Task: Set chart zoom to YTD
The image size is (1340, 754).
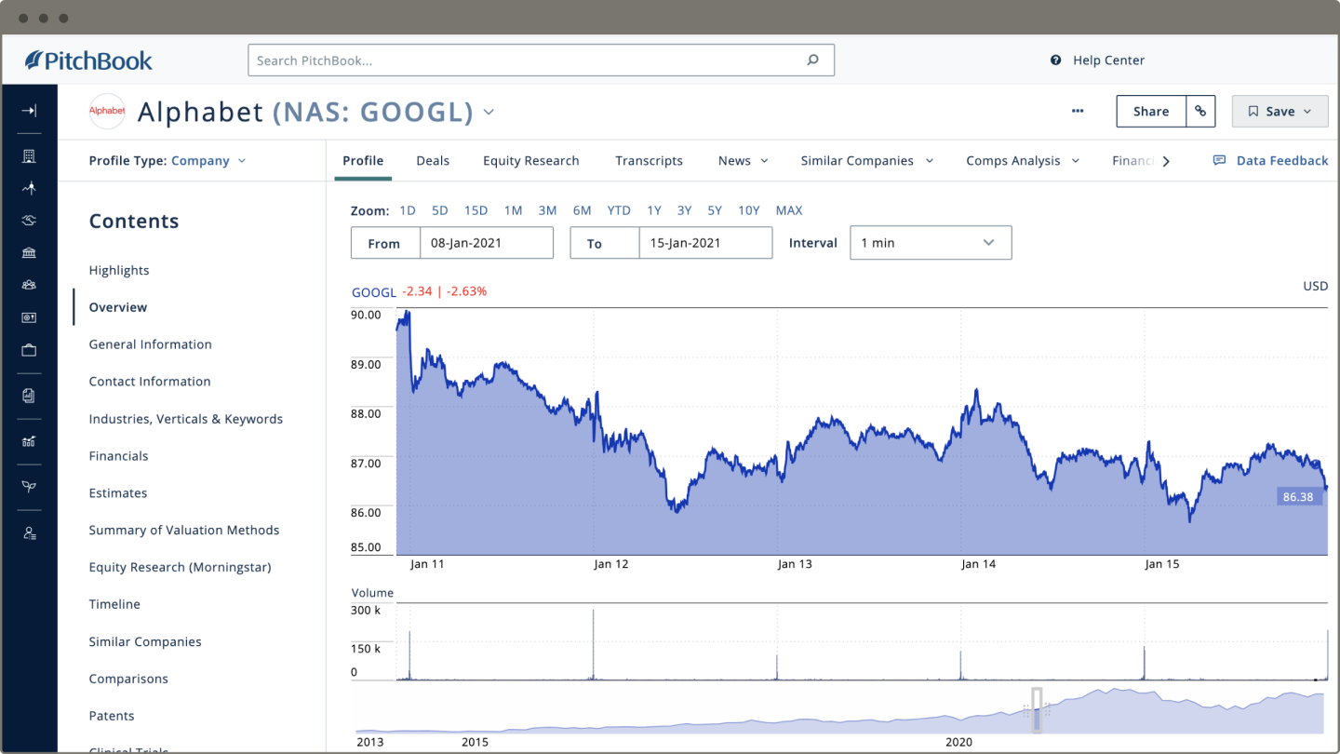Action: click(x=619, y=210)
